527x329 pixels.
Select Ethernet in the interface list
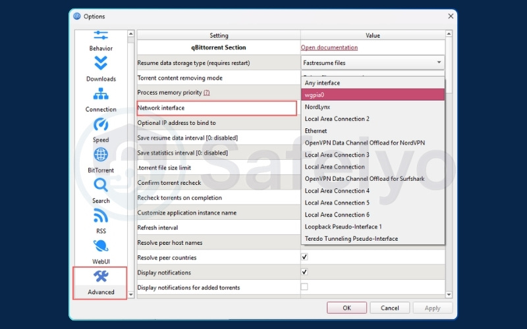click(x=373, y=131)
